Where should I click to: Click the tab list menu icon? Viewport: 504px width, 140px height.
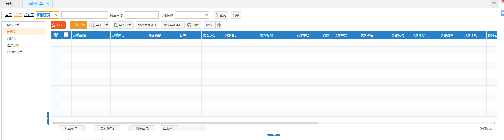494,4
